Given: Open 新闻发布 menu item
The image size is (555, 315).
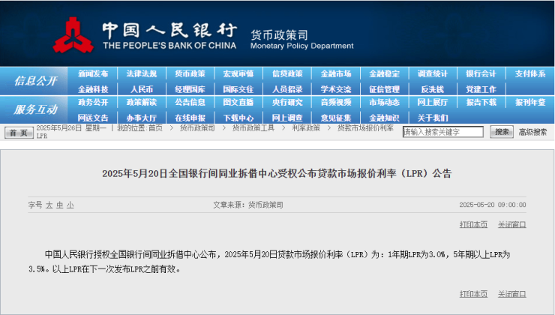Looking at the screenshot, I should pyautogui.click(x=93, y=73).
